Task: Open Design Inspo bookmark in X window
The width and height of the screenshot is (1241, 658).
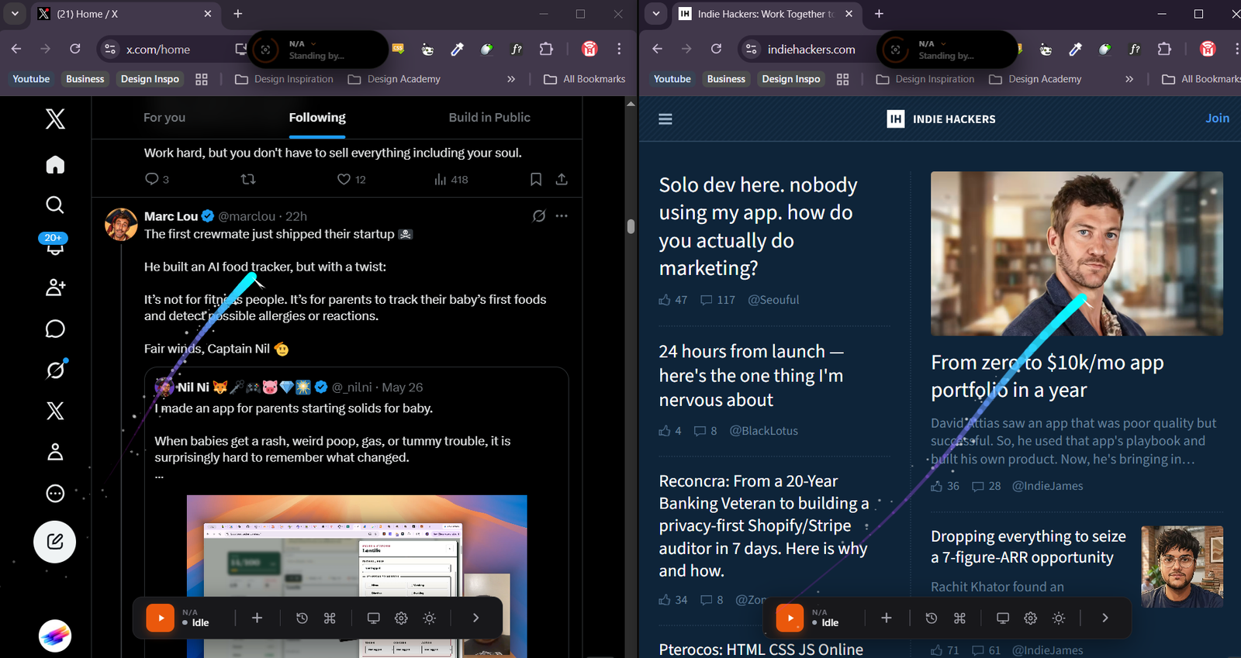Action: 150,79
